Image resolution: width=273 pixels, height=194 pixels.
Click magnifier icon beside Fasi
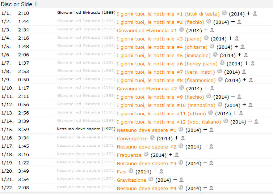[x=131, y=171]
